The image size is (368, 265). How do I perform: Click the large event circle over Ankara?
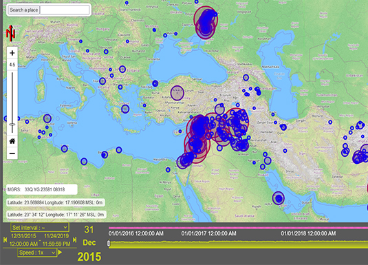tap(177, 93)
